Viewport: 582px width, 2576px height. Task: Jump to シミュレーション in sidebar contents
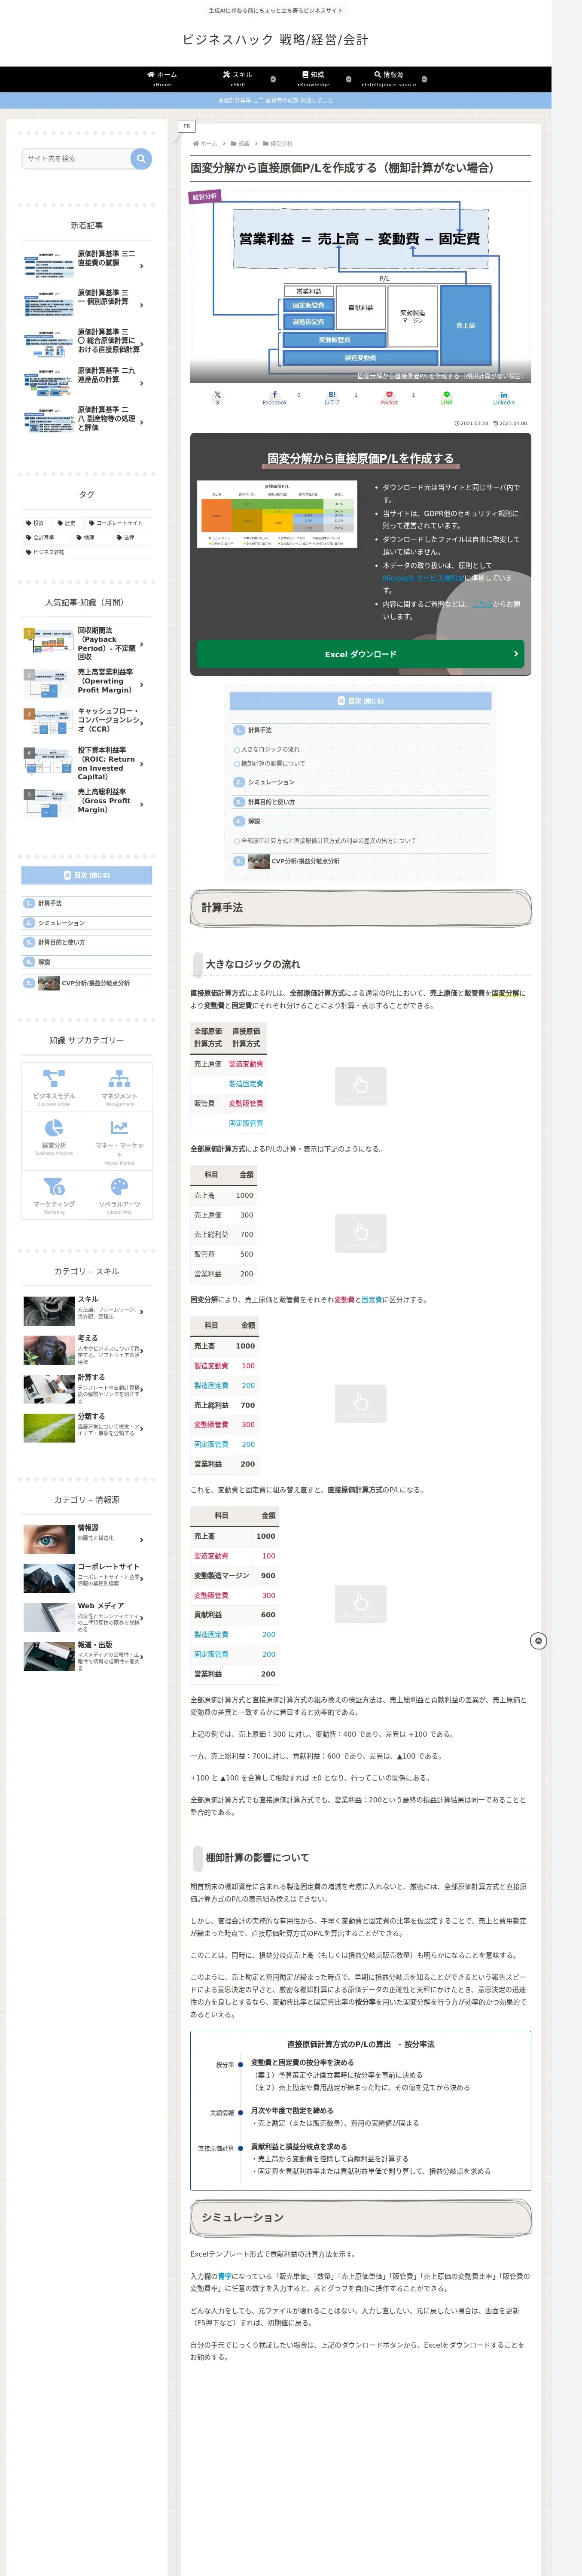tap(61, 923)
